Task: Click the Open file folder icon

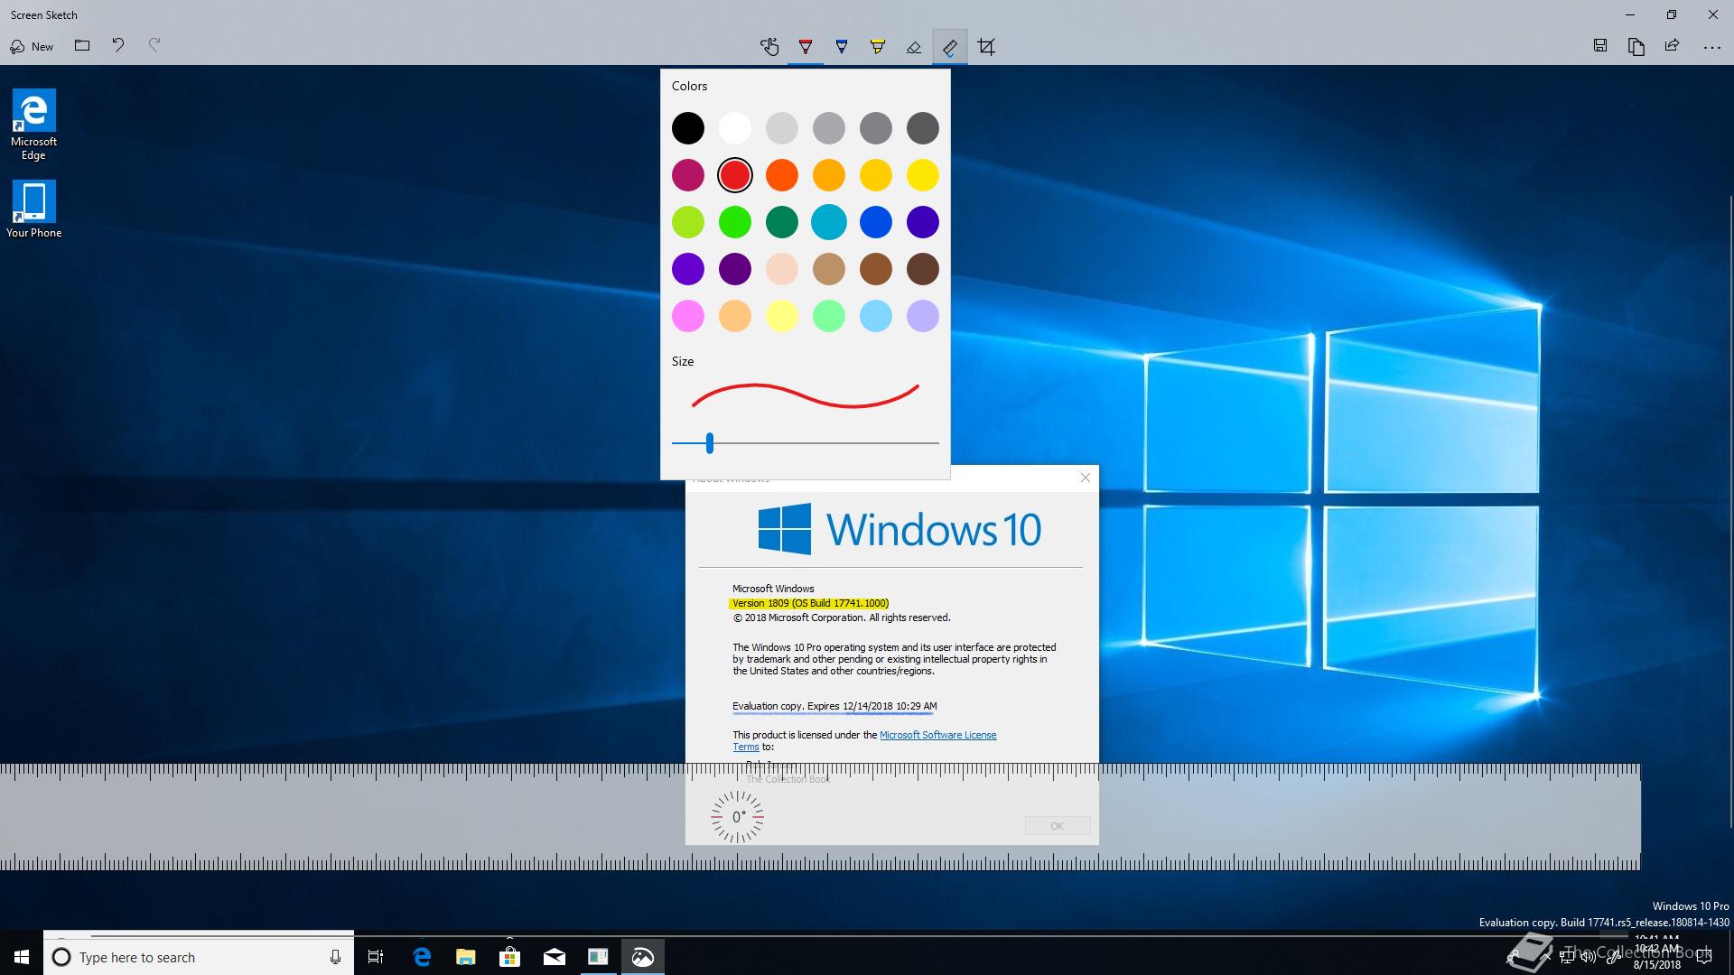Action: click(x=82, y=46)
